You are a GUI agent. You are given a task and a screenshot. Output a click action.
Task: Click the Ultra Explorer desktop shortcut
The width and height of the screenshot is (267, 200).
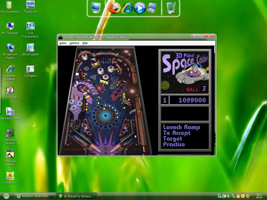[x=30, y=50]
